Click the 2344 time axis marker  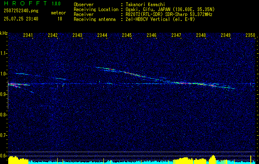coord(102,35)
